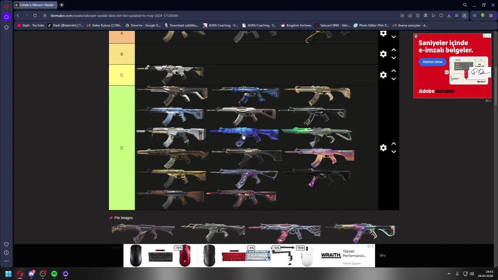Move the C tier row down
Image resolution: width=498 pixels, height=280 pixels.
click(x=394, y=79)
